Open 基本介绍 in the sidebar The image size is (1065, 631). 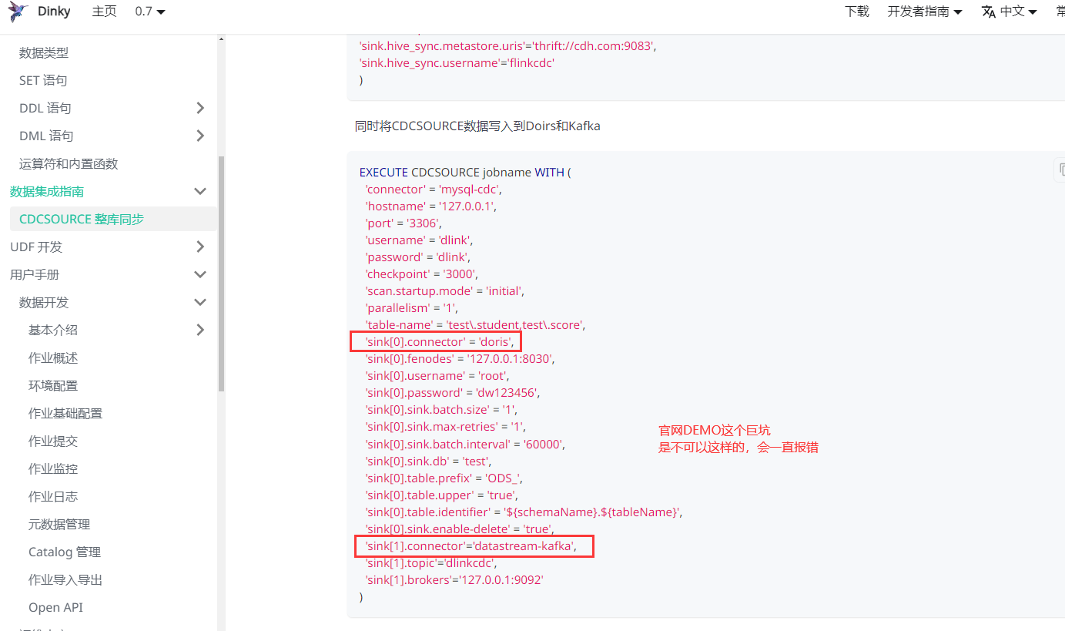[53, 330]
